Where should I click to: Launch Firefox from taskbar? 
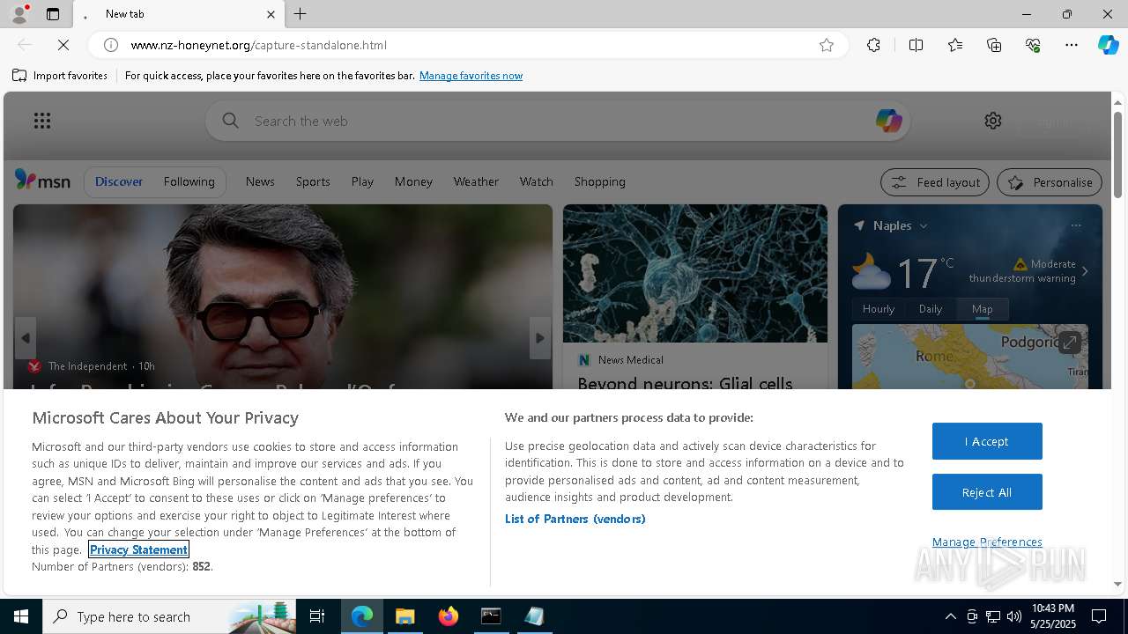click(449, 616)
